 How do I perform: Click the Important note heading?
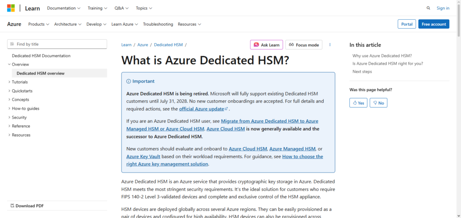pos(140,81)
